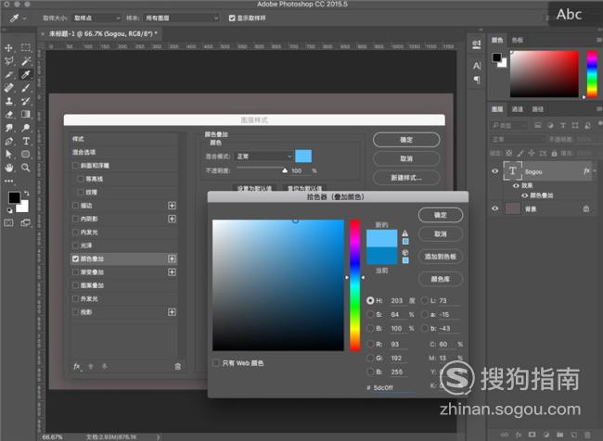Viewport: 603px width, 441px height.
Task: Hide the Sogou text layer
Action: (495, 171)
